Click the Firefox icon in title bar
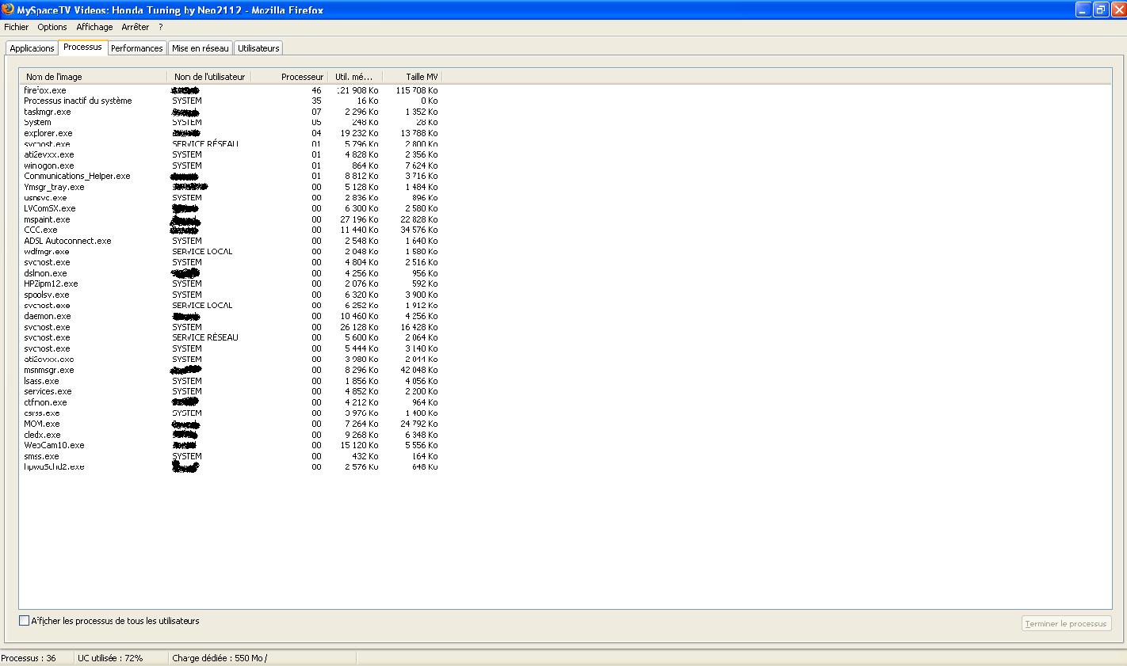The width and height of the screenshot is (1127, 666). (8, 10)
